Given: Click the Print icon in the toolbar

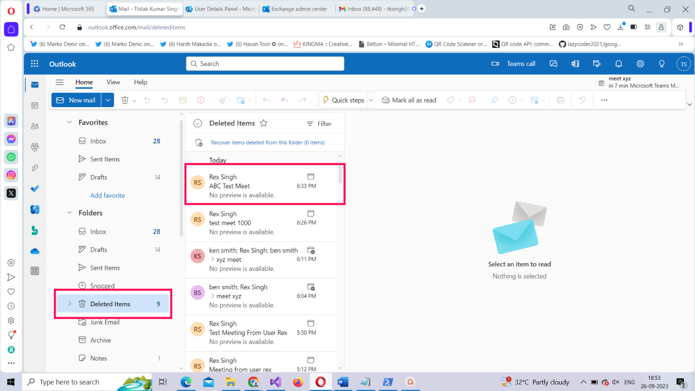Looking at the screenshot, I should (560, 100).
